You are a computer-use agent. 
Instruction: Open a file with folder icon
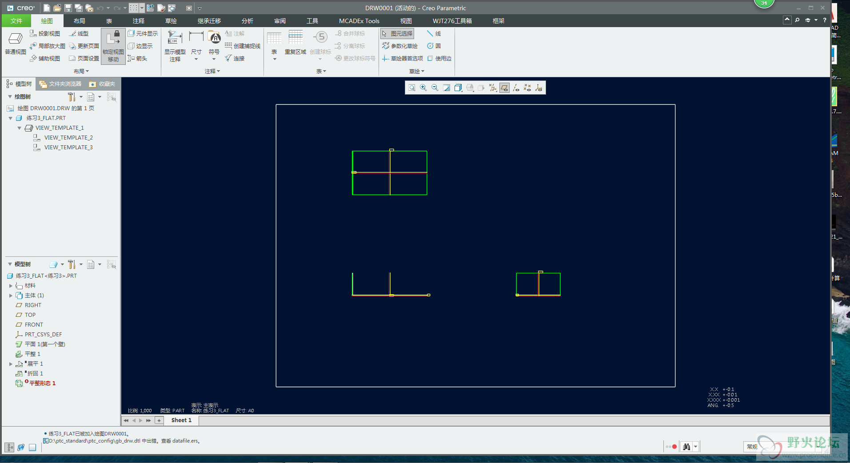click(57, 8)
